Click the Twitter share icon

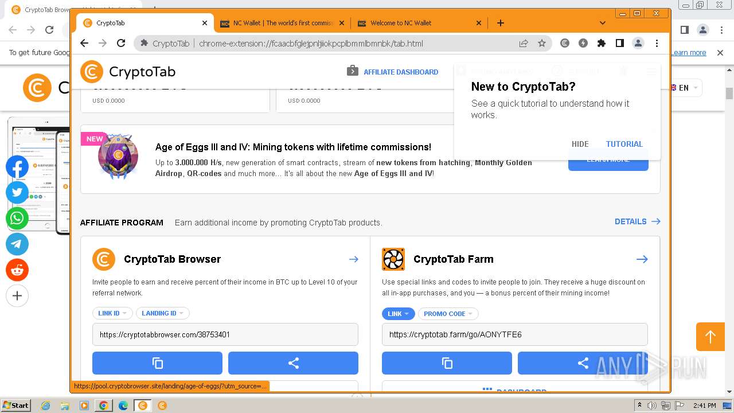(17, 193)
